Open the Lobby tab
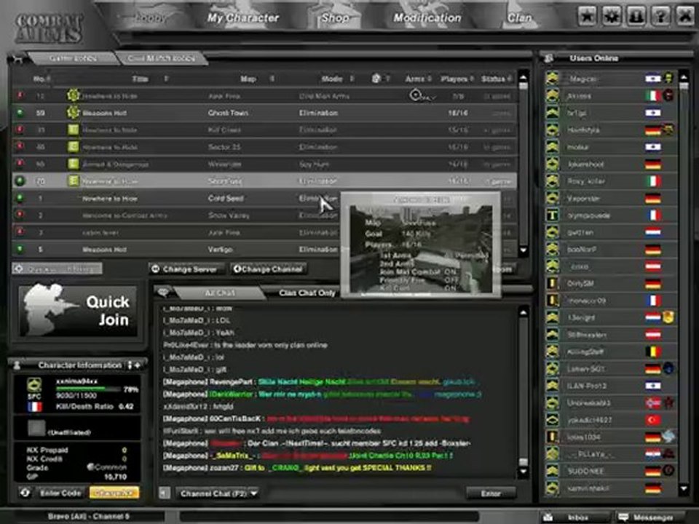The width and height of the screenshot is (699, 524). coord(151,18)
